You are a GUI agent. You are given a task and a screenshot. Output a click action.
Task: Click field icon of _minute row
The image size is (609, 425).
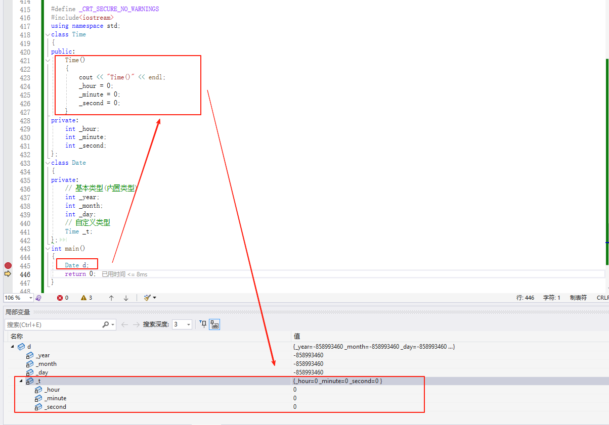(x=38, y=398)
